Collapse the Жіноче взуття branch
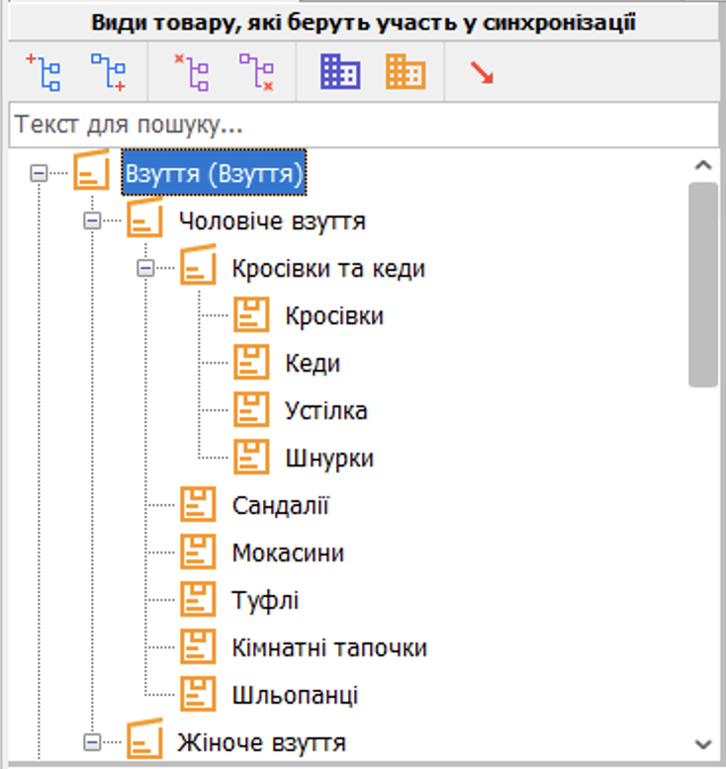 92,742
